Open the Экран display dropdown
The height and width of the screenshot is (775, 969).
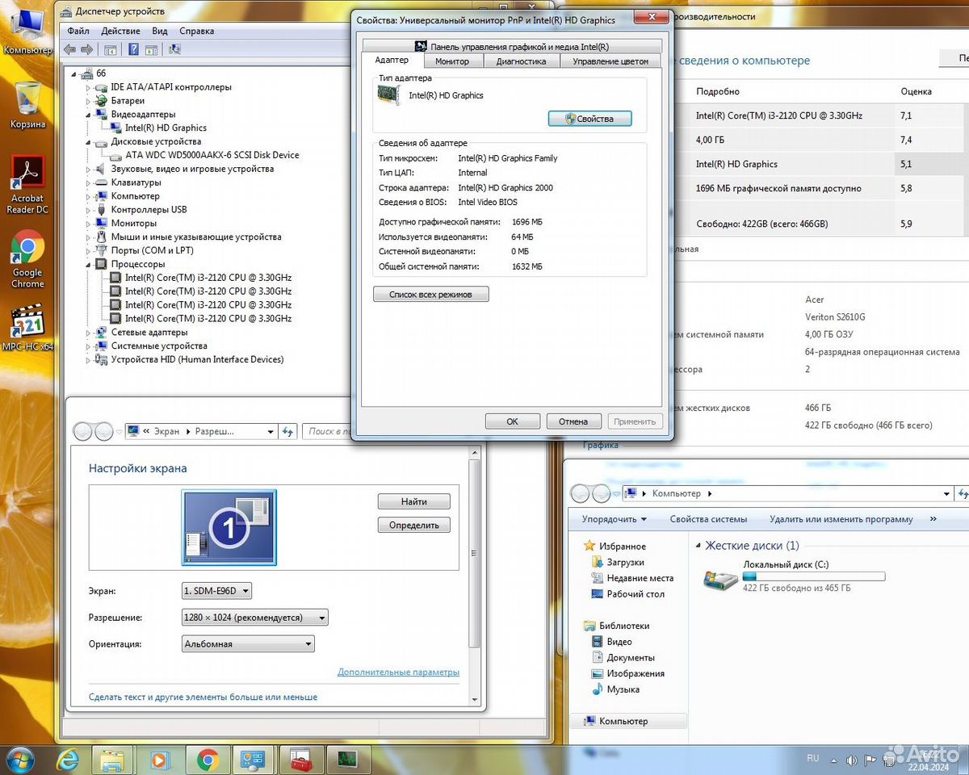point(217,591)
